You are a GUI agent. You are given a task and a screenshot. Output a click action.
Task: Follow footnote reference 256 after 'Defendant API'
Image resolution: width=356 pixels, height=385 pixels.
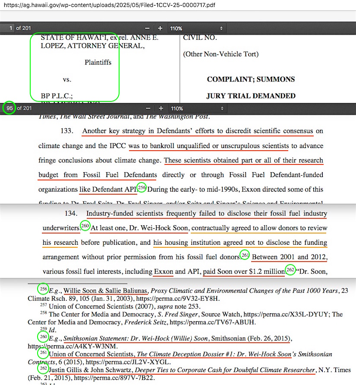[142, 187]
